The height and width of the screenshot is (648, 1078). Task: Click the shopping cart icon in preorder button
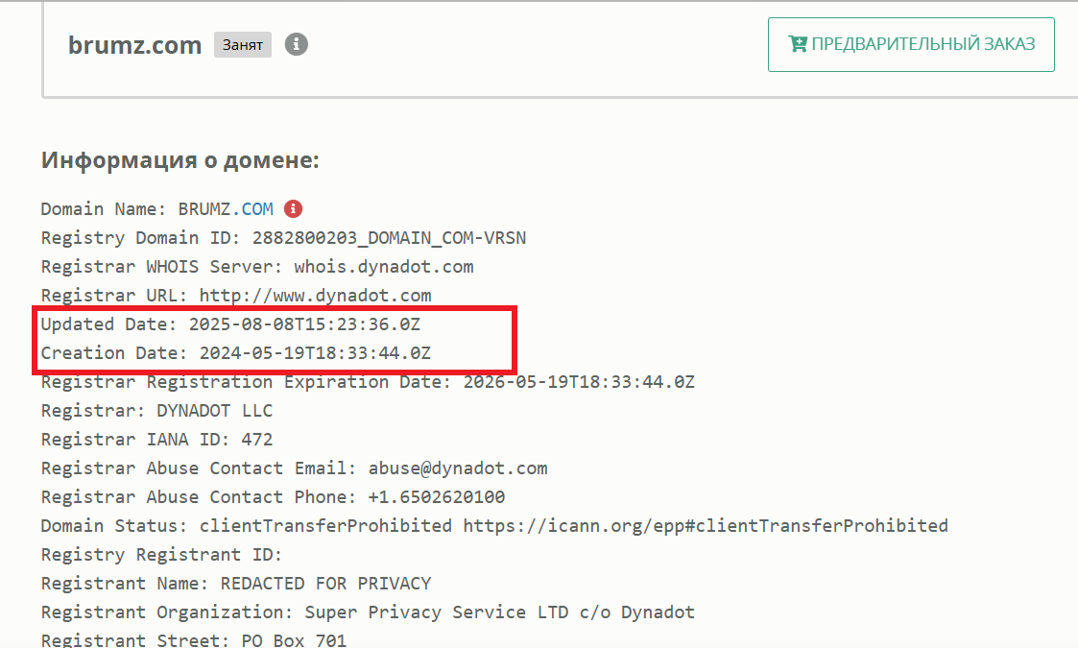coord(797,44)
